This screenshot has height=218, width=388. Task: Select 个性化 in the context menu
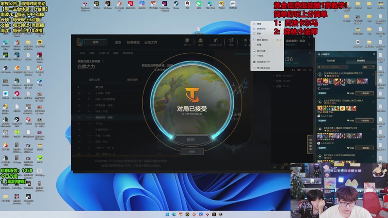pyautogui.click(x=260, y=56)
